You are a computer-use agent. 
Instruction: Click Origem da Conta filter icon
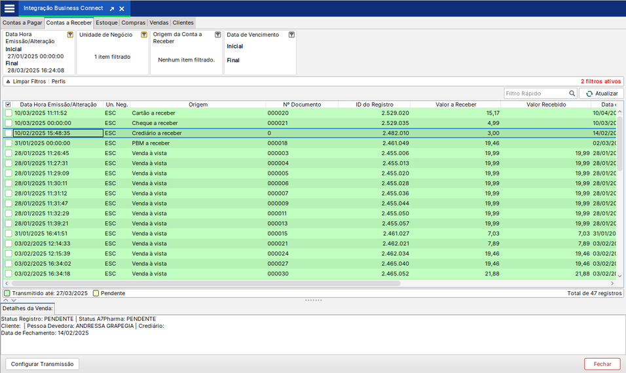[218, 35]
